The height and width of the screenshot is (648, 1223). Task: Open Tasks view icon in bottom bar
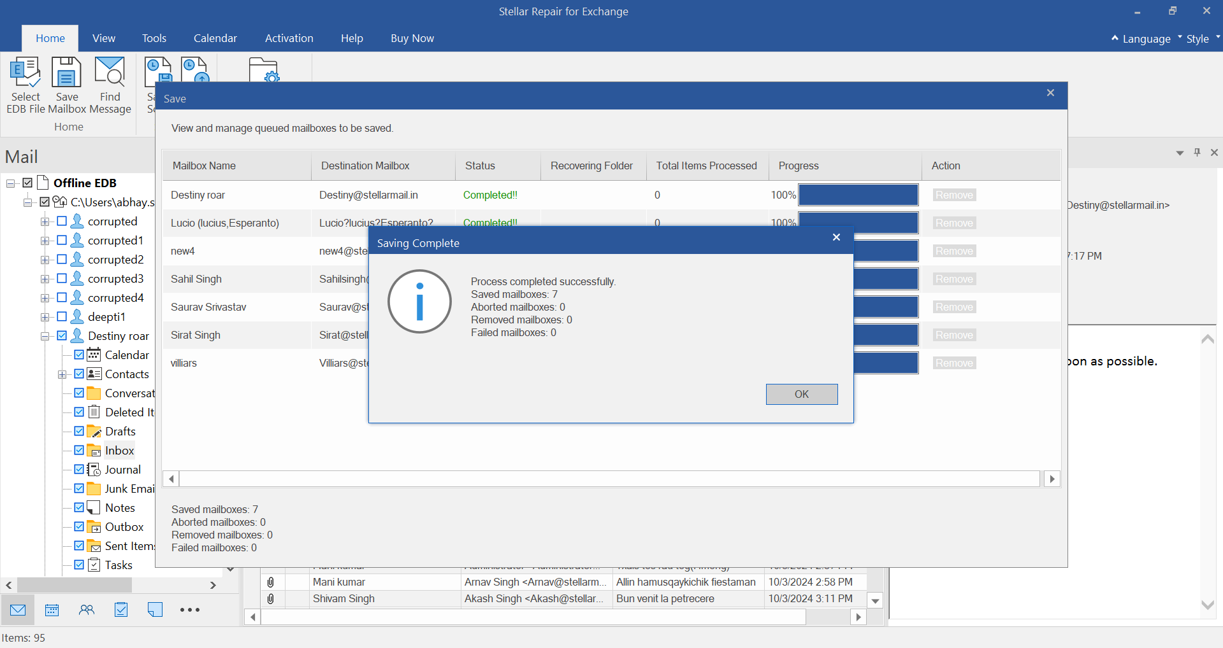(x=121, y=610)
